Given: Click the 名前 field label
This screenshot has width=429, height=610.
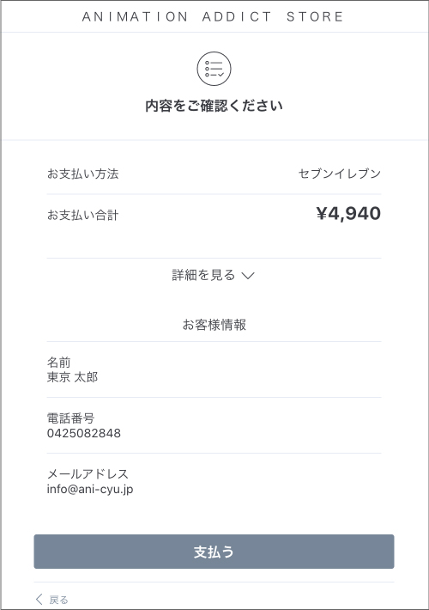Looking at the screenshot, I should pos(58,363).
